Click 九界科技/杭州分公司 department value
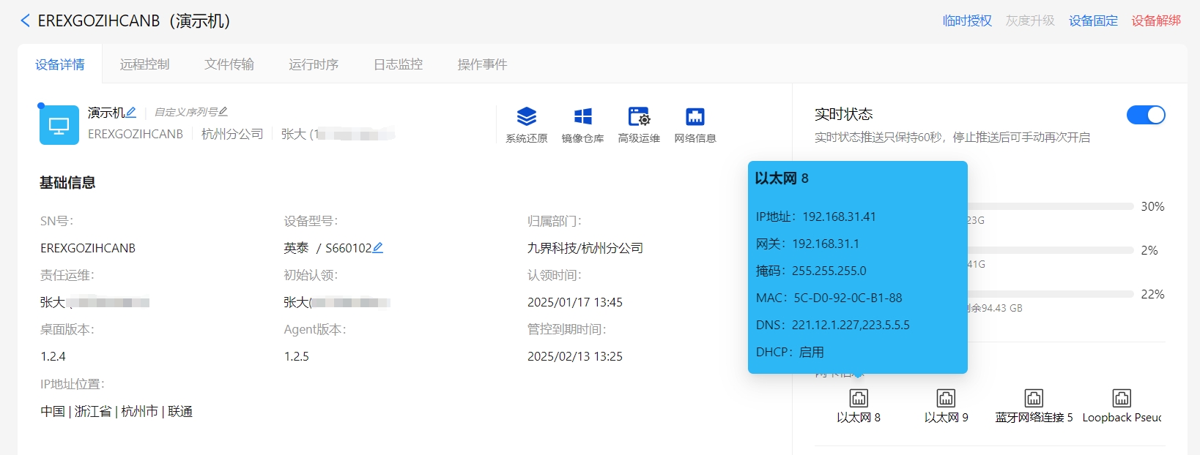The height and width of the screenshot is (455, 1200). click(x=585, y=248)
